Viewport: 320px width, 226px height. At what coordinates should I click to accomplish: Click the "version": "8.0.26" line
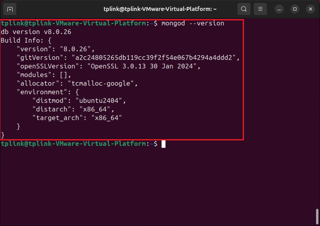(56, 49)
